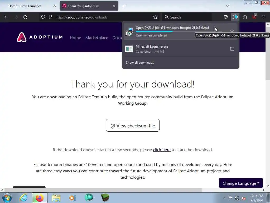Open Firefox application menu
This screenshot has height=203, width=270.
coord(264,17)
